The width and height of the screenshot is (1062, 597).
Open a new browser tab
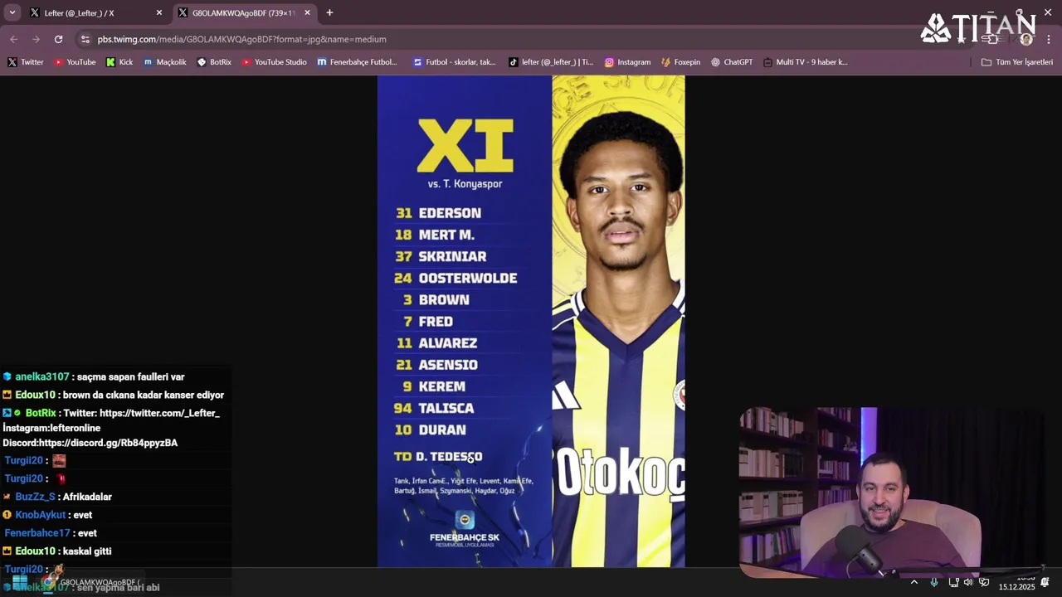329,13
